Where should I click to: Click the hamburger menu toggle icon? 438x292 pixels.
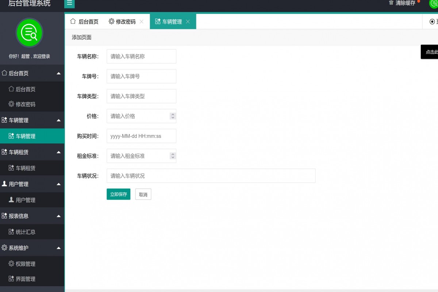(x=69, y=3)
